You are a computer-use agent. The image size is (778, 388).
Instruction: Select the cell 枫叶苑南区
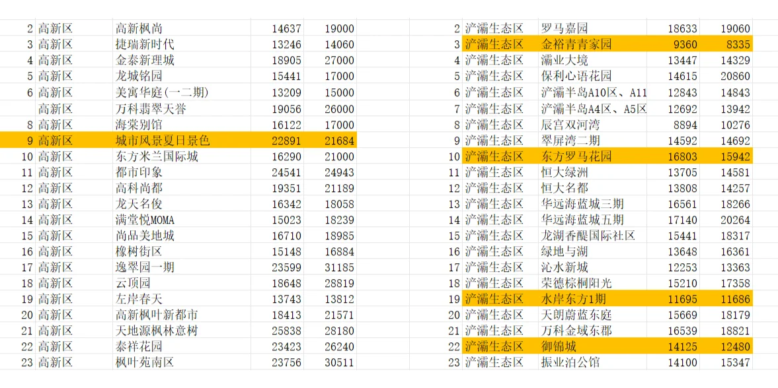coord(181,362)
